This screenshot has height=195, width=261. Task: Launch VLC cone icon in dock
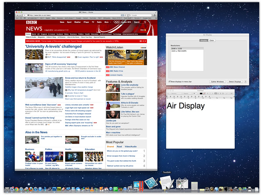pos(92,189)
